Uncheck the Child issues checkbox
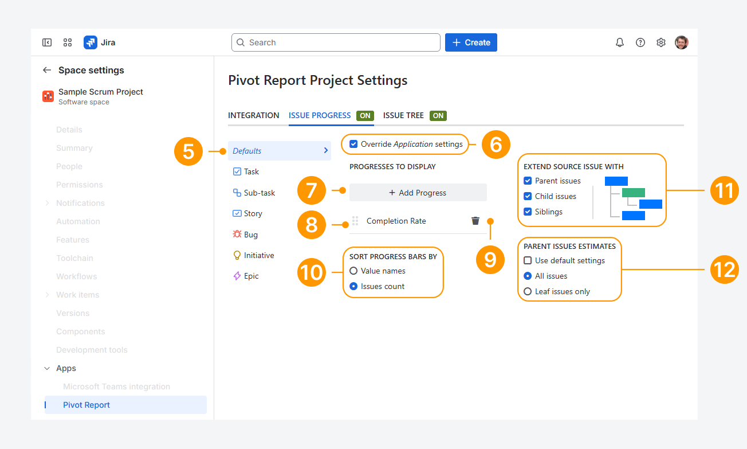 tap(528, 196)
